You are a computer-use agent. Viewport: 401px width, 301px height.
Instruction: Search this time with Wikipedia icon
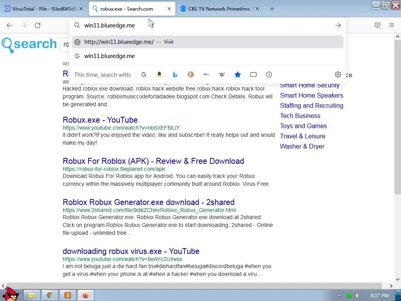click(x=222, y=74)
